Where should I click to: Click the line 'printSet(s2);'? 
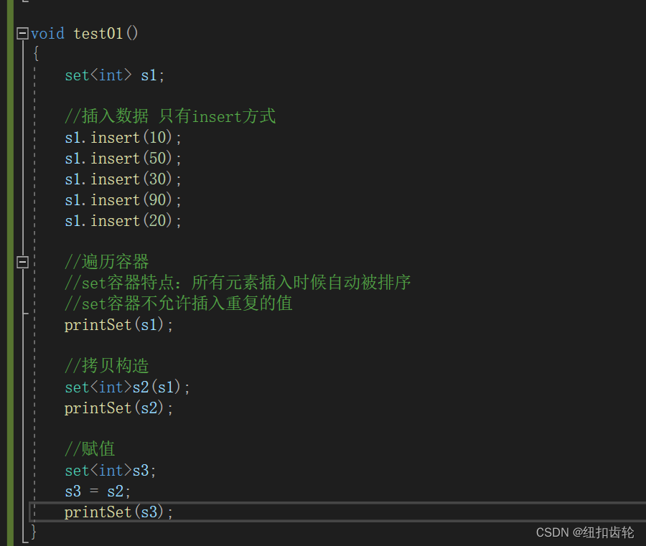pos(118,408)
